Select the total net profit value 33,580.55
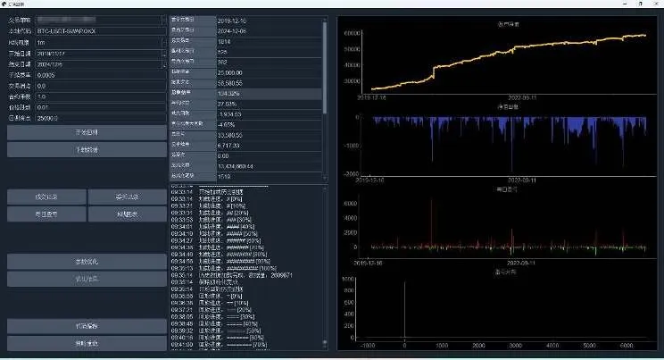This screenshot has width=664, height=360. [x=270, y=135]
